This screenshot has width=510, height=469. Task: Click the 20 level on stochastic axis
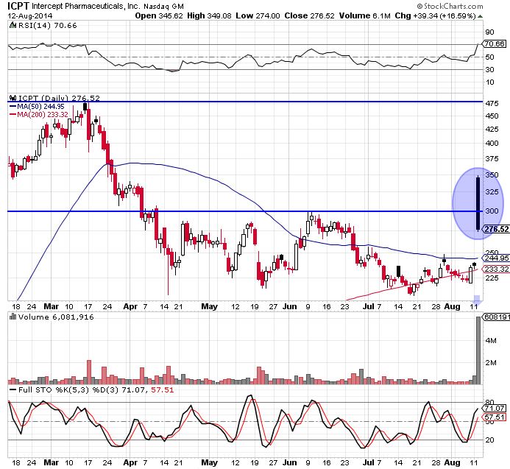click(x=489, y=440)
